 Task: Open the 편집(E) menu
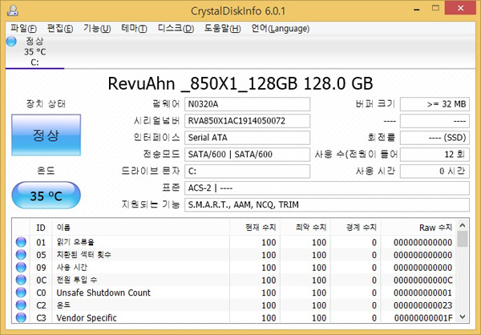click(60, 29)
